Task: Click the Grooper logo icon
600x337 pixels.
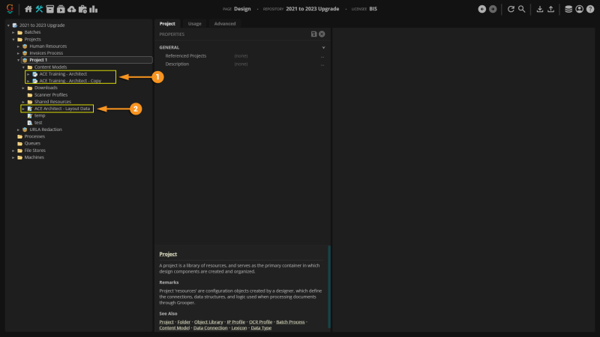Action: 10,8
